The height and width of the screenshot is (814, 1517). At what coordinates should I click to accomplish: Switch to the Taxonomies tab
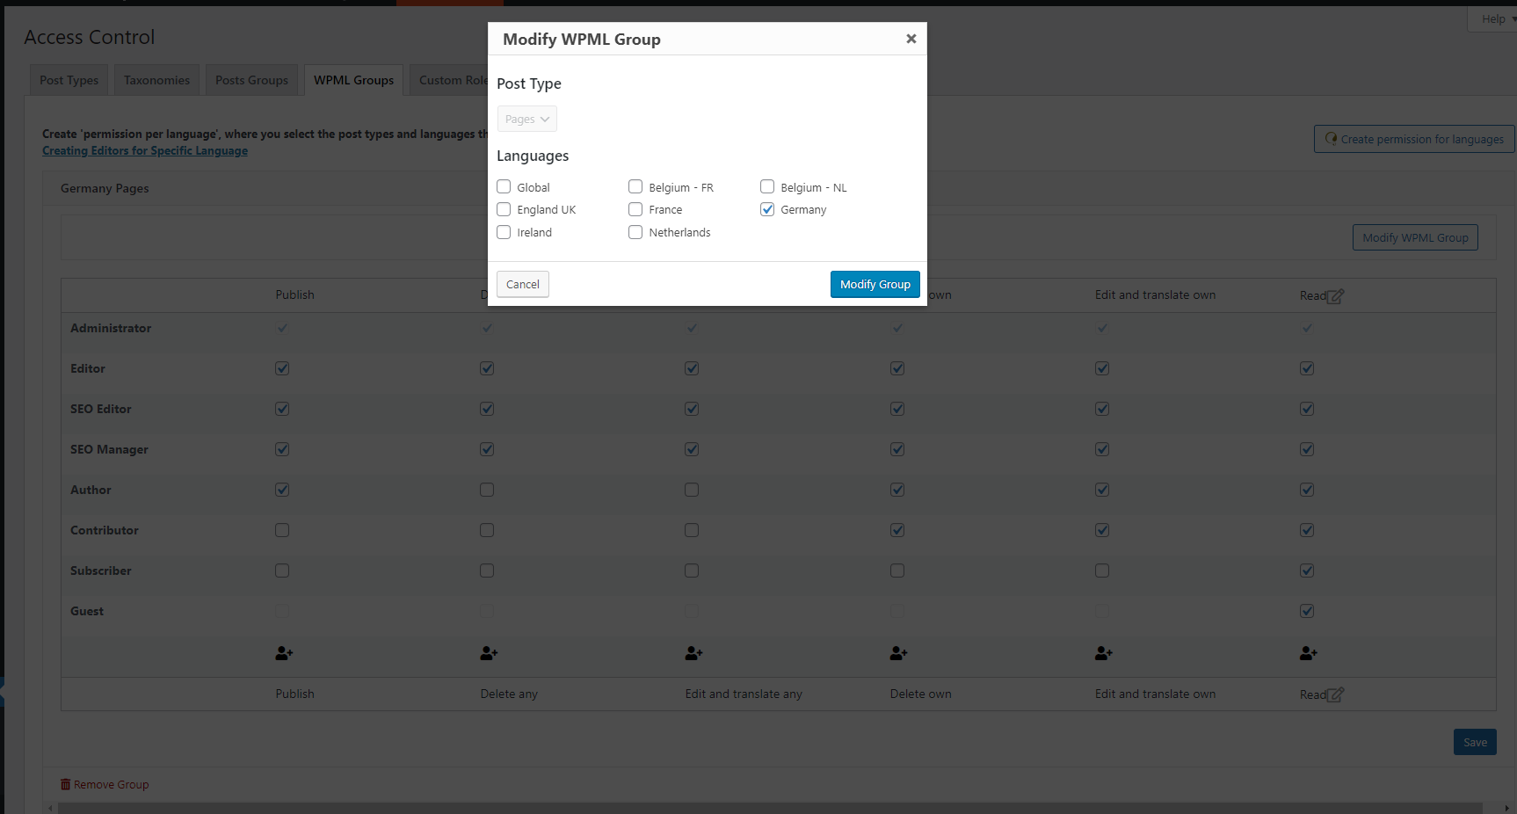point(156,80)
